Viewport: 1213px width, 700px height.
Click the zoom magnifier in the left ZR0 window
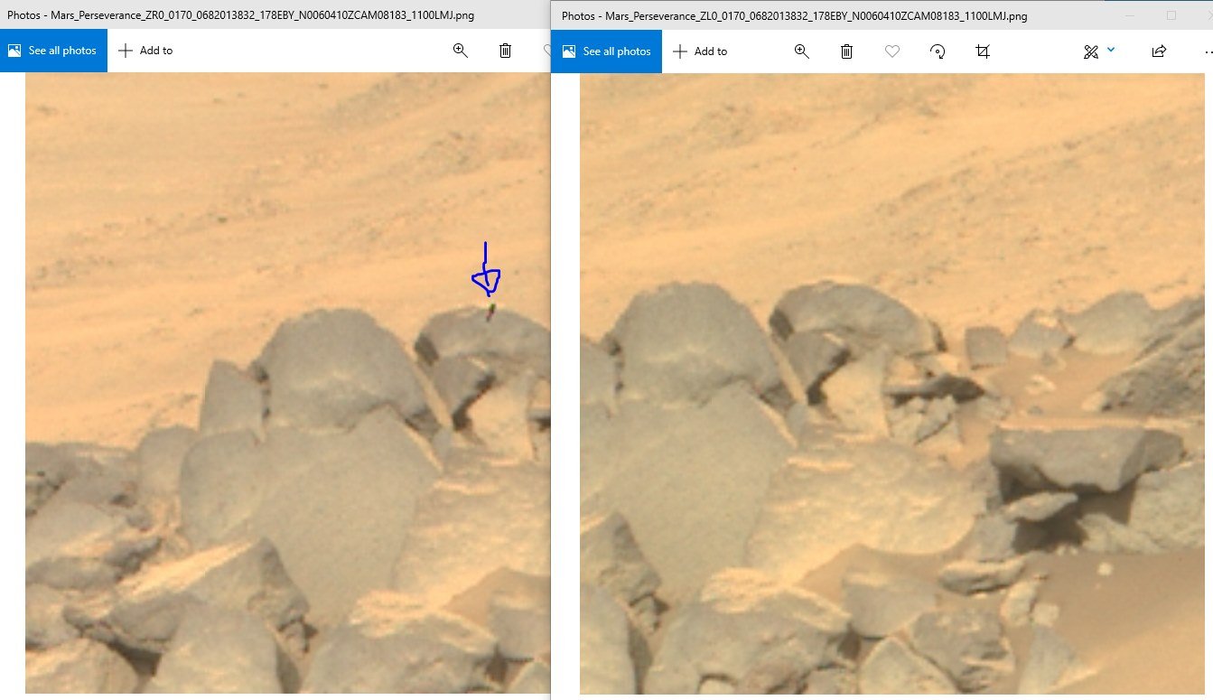(461, 51)
